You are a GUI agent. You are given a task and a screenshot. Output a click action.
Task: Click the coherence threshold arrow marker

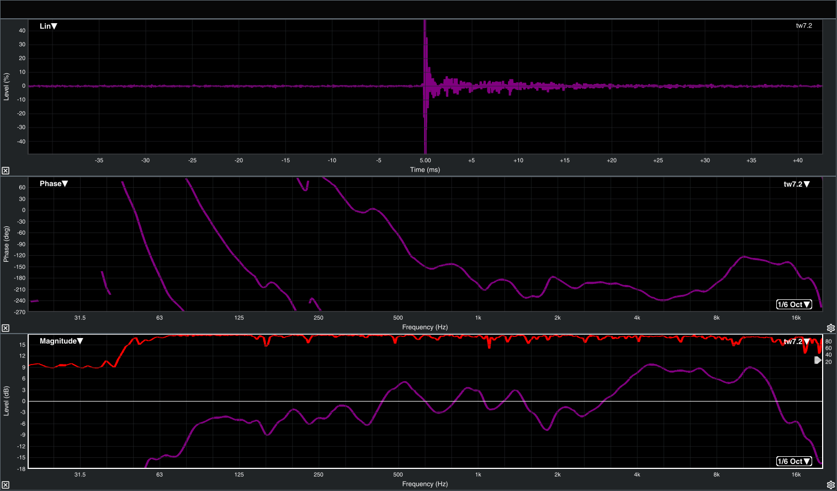(x=818, y=360)
